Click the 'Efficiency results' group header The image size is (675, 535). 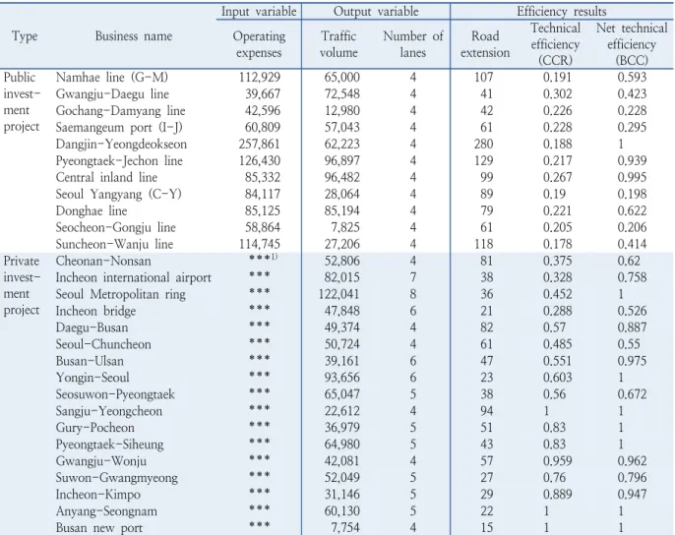coord(561,12)
